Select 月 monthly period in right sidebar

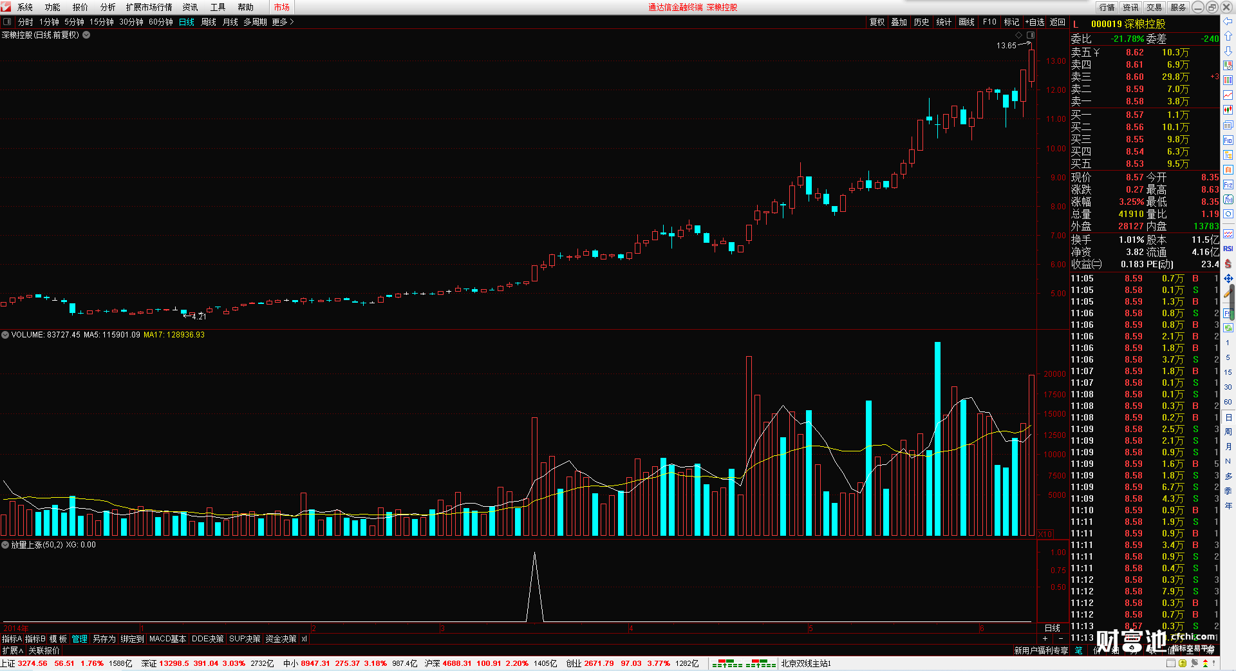1228,446
